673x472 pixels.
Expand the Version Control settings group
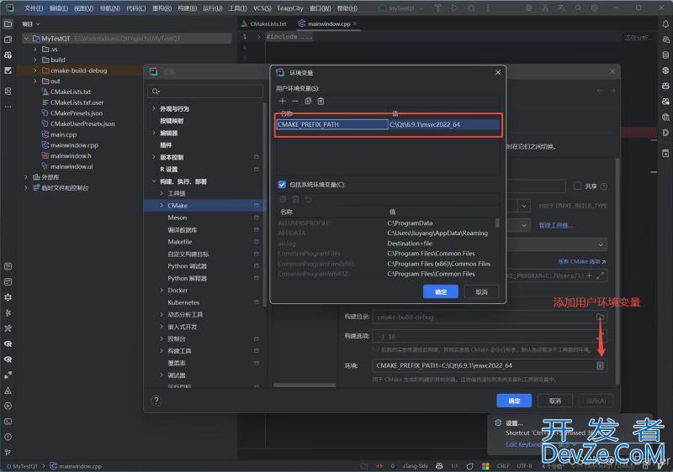(154, 157)
